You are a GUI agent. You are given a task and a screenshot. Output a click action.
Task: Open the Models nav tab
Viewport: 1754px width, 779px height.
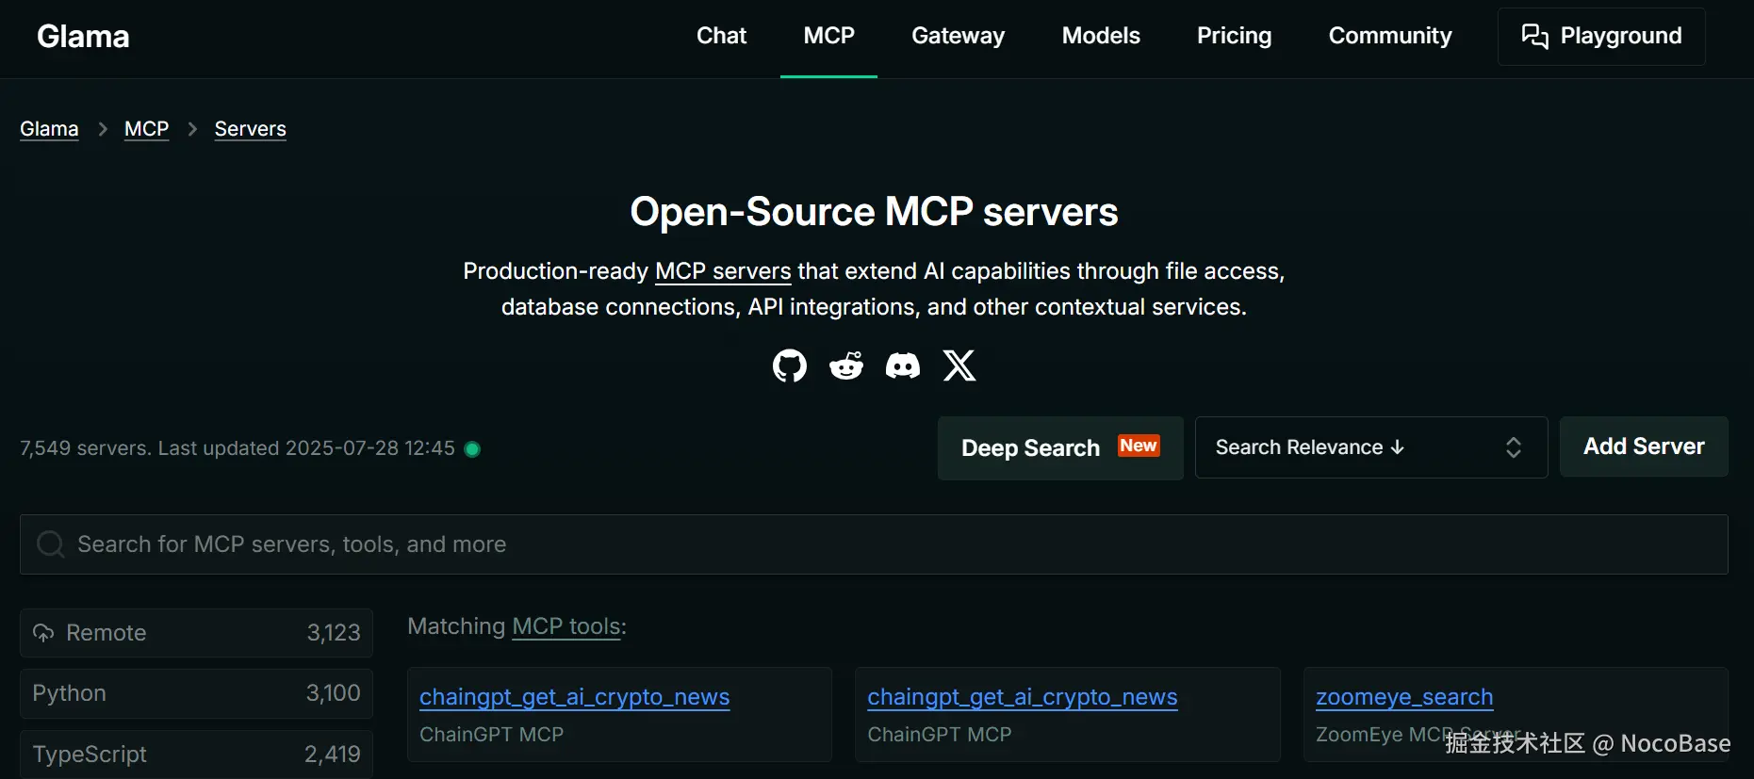tap(1101, 36)
